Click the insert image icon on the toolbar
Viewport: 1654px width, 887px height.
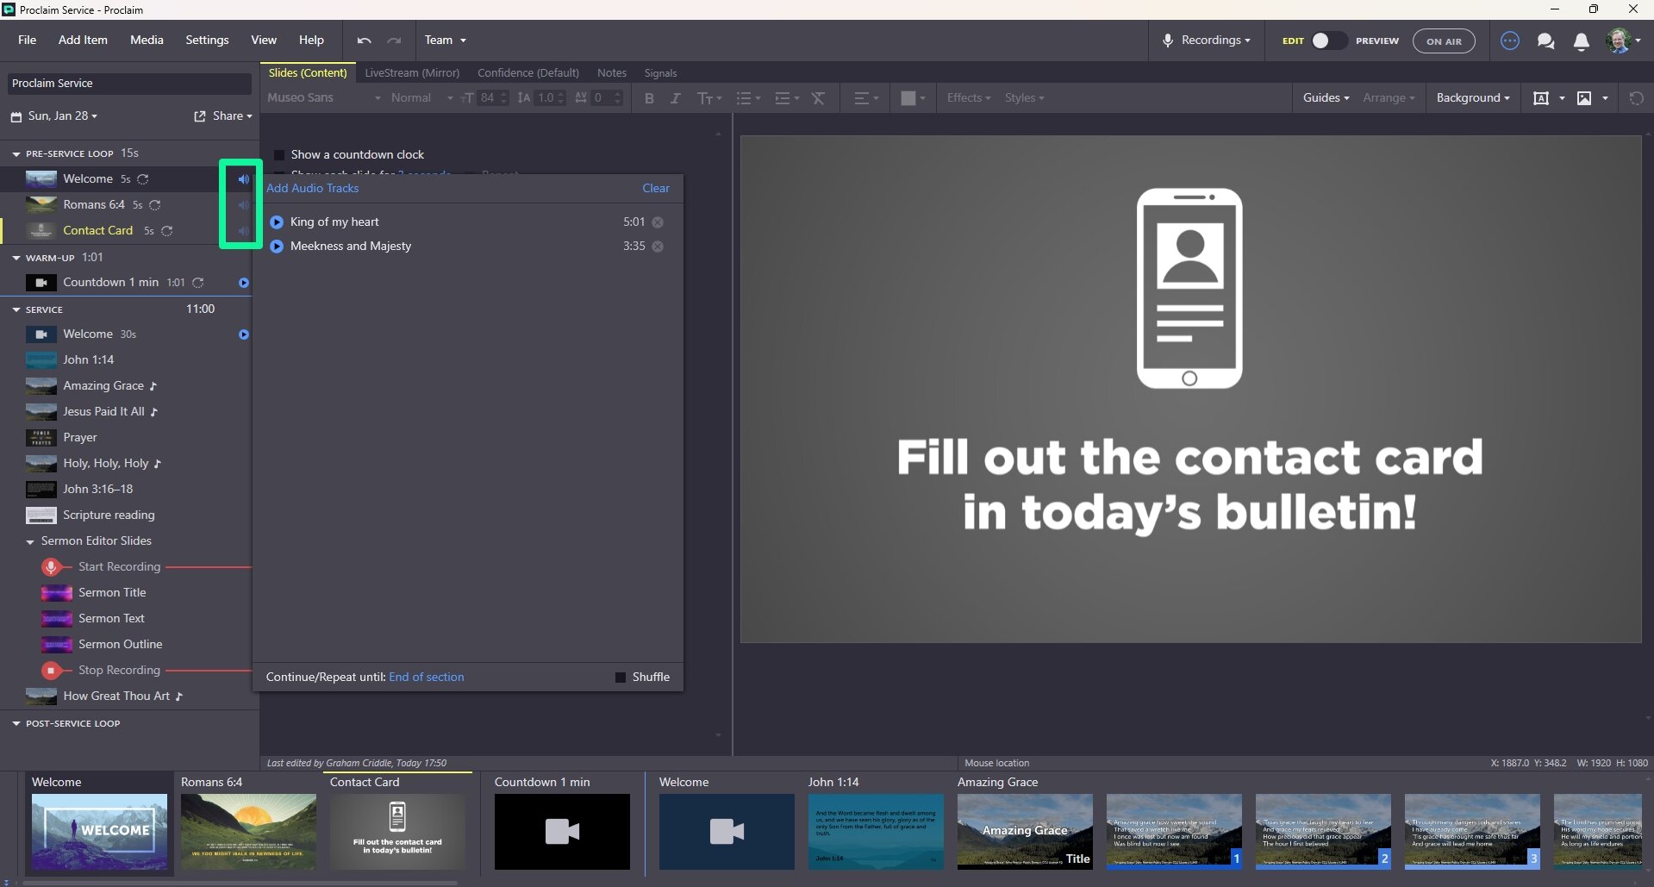point(1586,98)
